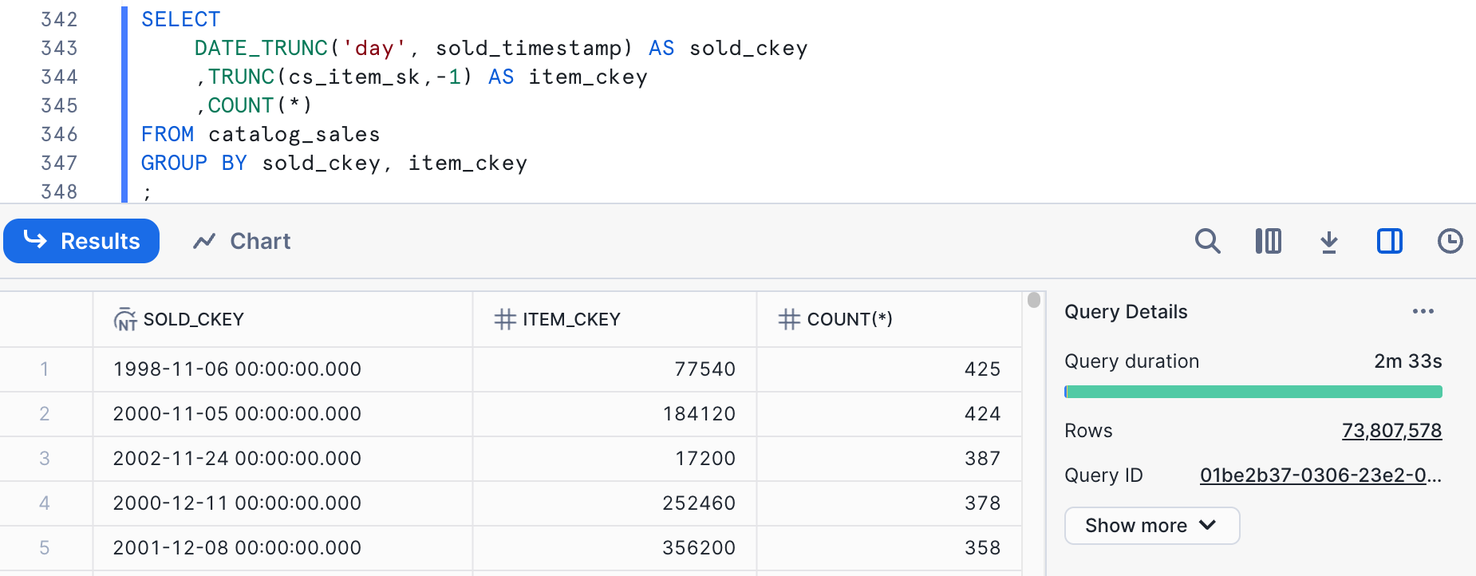Open the query history clock icon
Image resolution: width=1476 pixels, height=576 pixels.
coord(1450,241)
